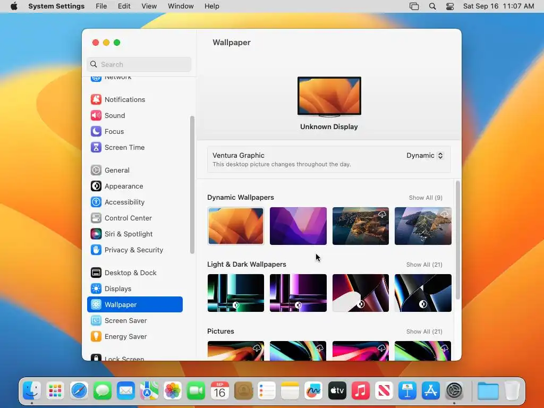Choose the purple Monterey dynamic wallpaper
The height and width of the screenshot is (408, 544).
(298, 226)
